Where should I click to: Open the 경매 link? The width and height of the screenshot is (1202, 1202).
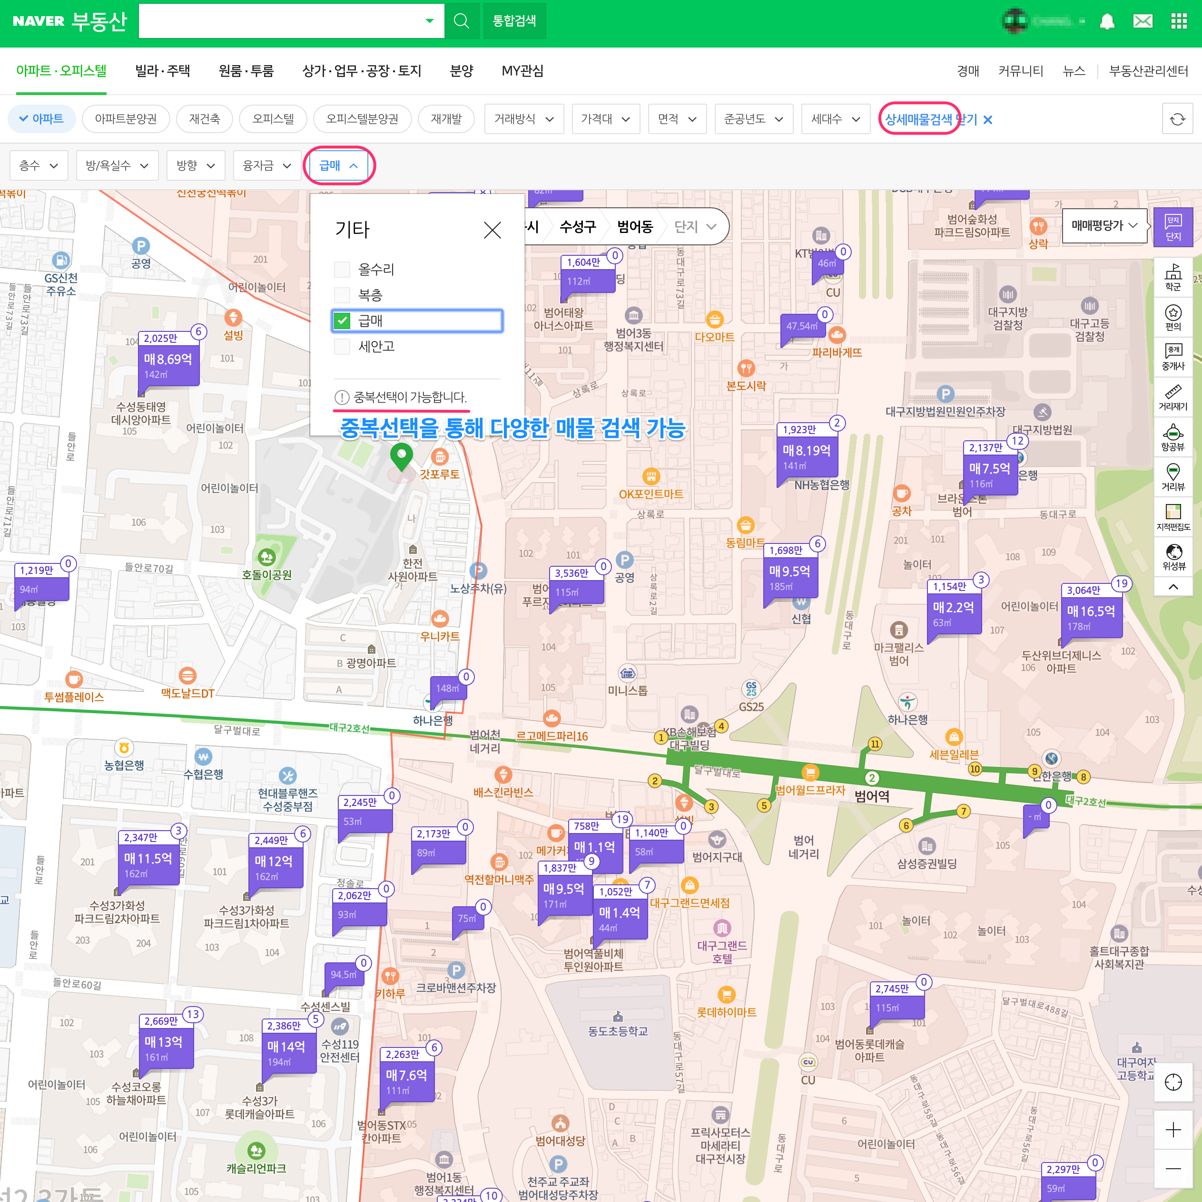pos(968,71)
